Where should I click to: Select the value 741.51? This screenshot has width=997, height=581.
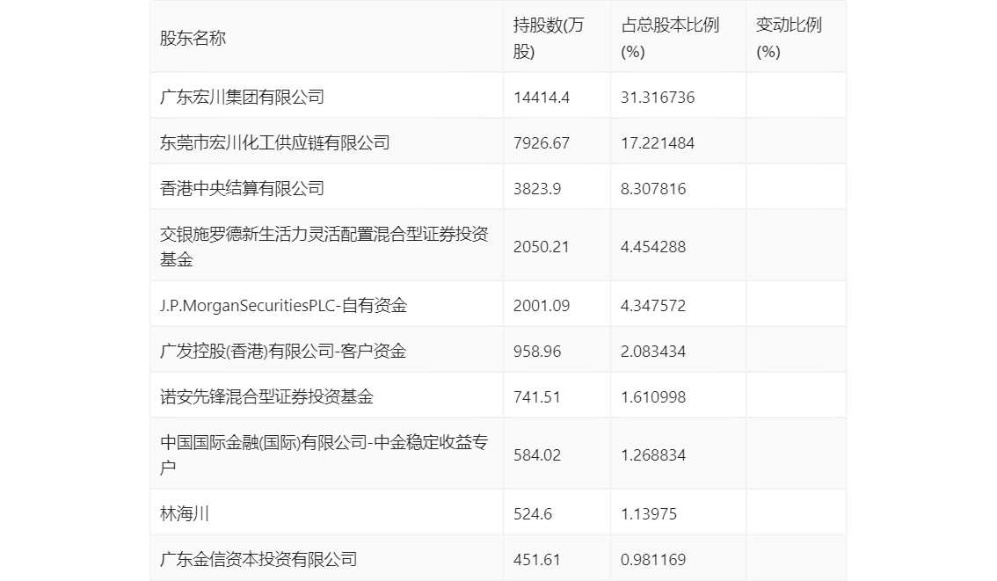pos(536,397)
